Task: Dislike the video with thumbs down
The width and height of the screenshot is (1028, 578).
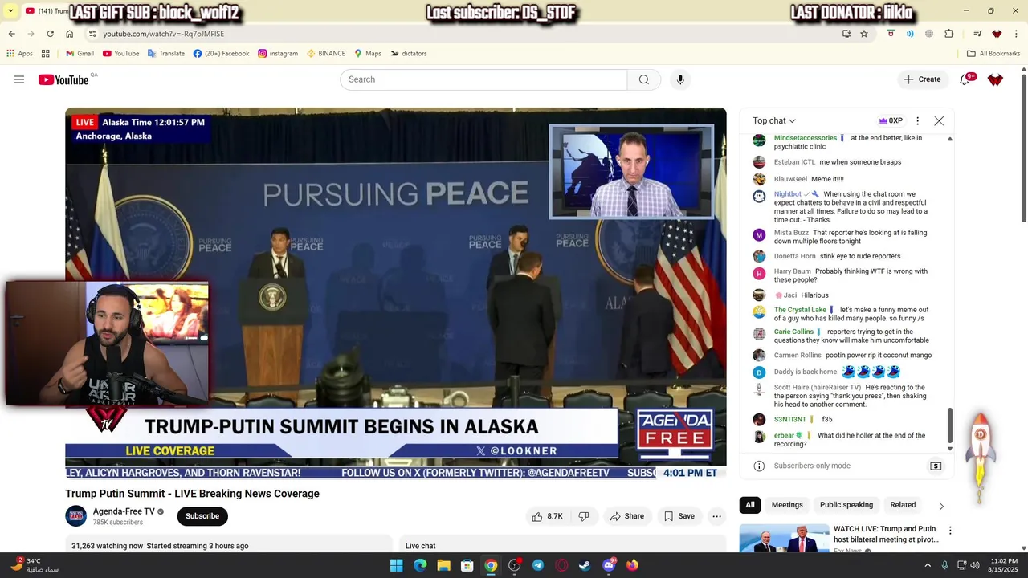Action: (585, 516)
